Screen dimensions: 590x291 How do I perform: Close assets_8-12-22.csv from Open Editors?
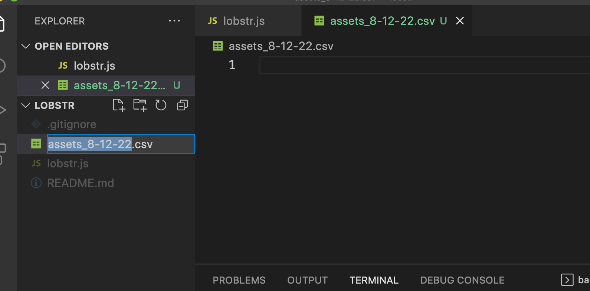tap(45, 85)
